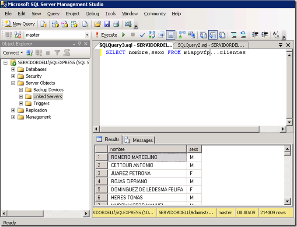Save the query with the floppy disk icon
The height and width of the screenshot is (227, 297).
click(x=107, y=24)
